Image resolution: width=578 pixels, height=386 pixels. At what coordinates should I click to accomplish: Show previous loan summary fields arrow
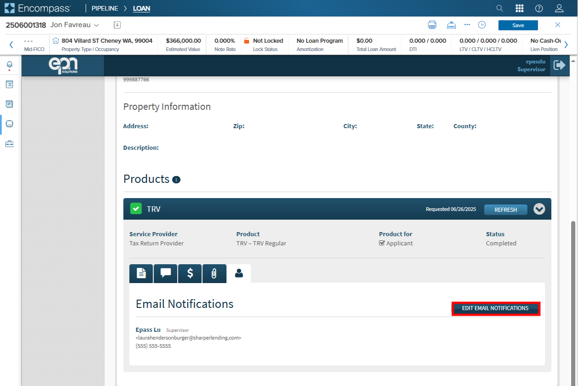coord(11,45)
